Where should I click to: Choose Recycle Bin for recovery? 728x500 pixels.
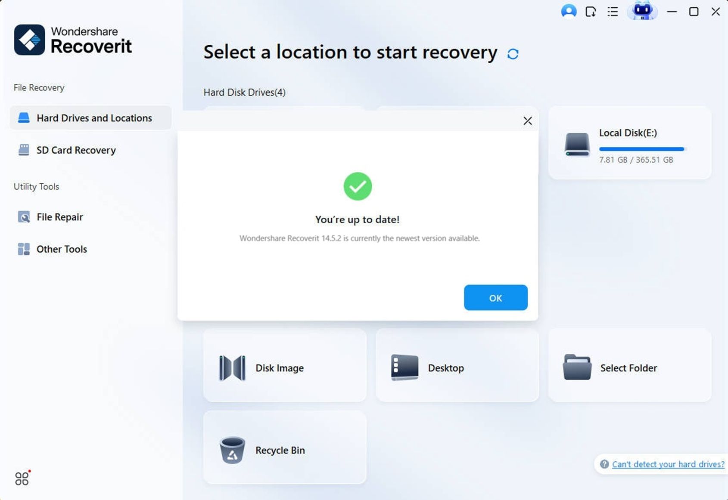pos(285,447)
